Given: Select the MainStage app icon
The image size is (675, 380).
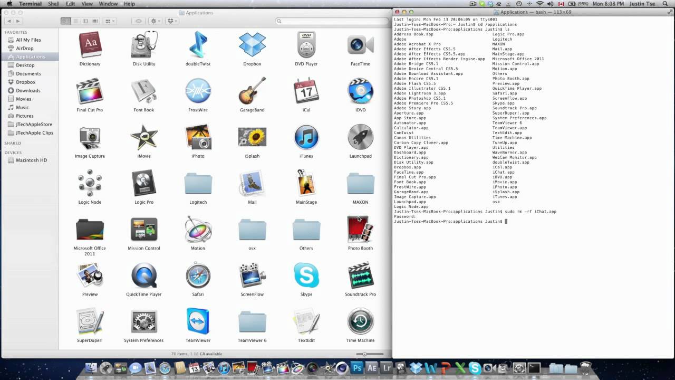Looking at the screenshot, I should pyautogui.click(x=306, y=183).
